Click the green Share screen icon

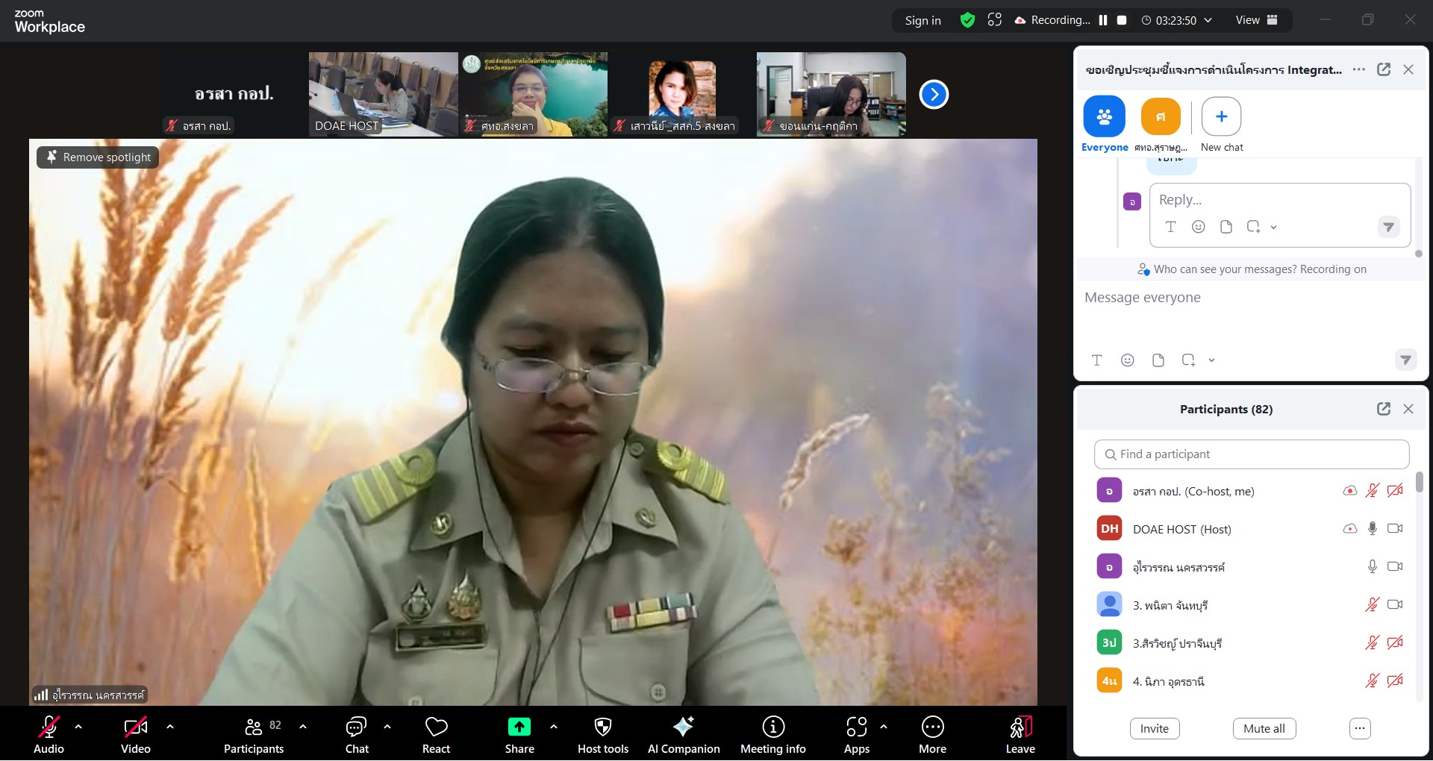point(519,727)
